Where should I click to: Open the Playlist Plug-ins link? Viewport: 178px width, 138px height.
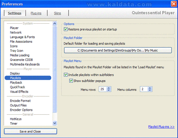tap(161, 127)
